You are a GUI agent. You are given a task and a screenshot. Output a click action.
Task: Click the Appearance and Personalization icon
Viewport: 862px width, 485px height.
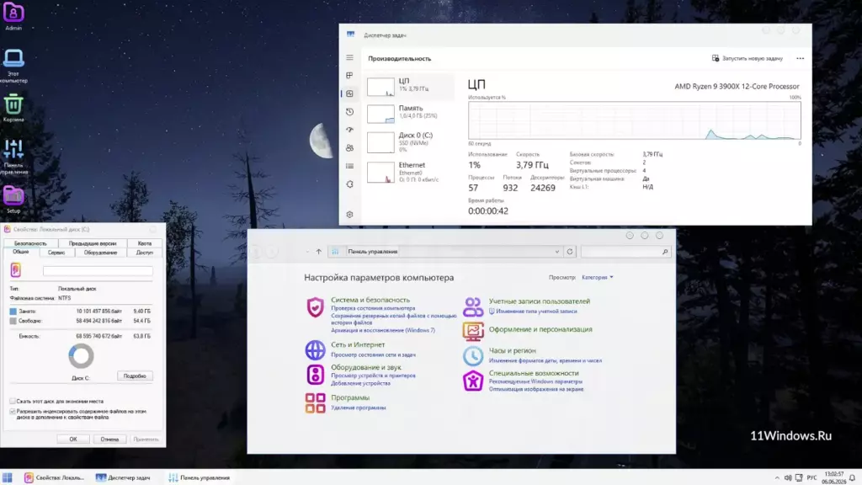coord(473,330)
